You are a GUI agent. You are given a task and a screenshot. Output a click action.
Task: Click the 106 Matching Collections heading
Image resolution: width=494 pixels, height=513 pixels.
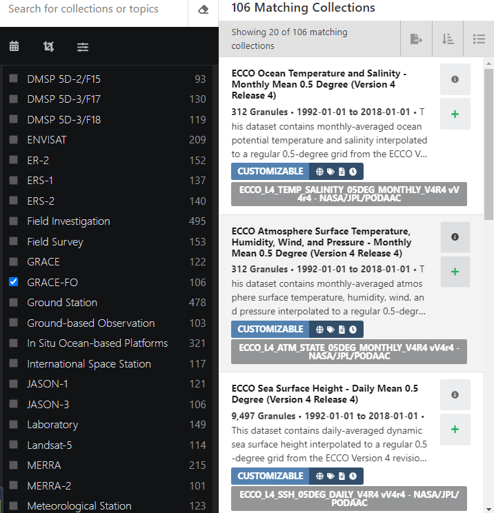pos(303,8)
